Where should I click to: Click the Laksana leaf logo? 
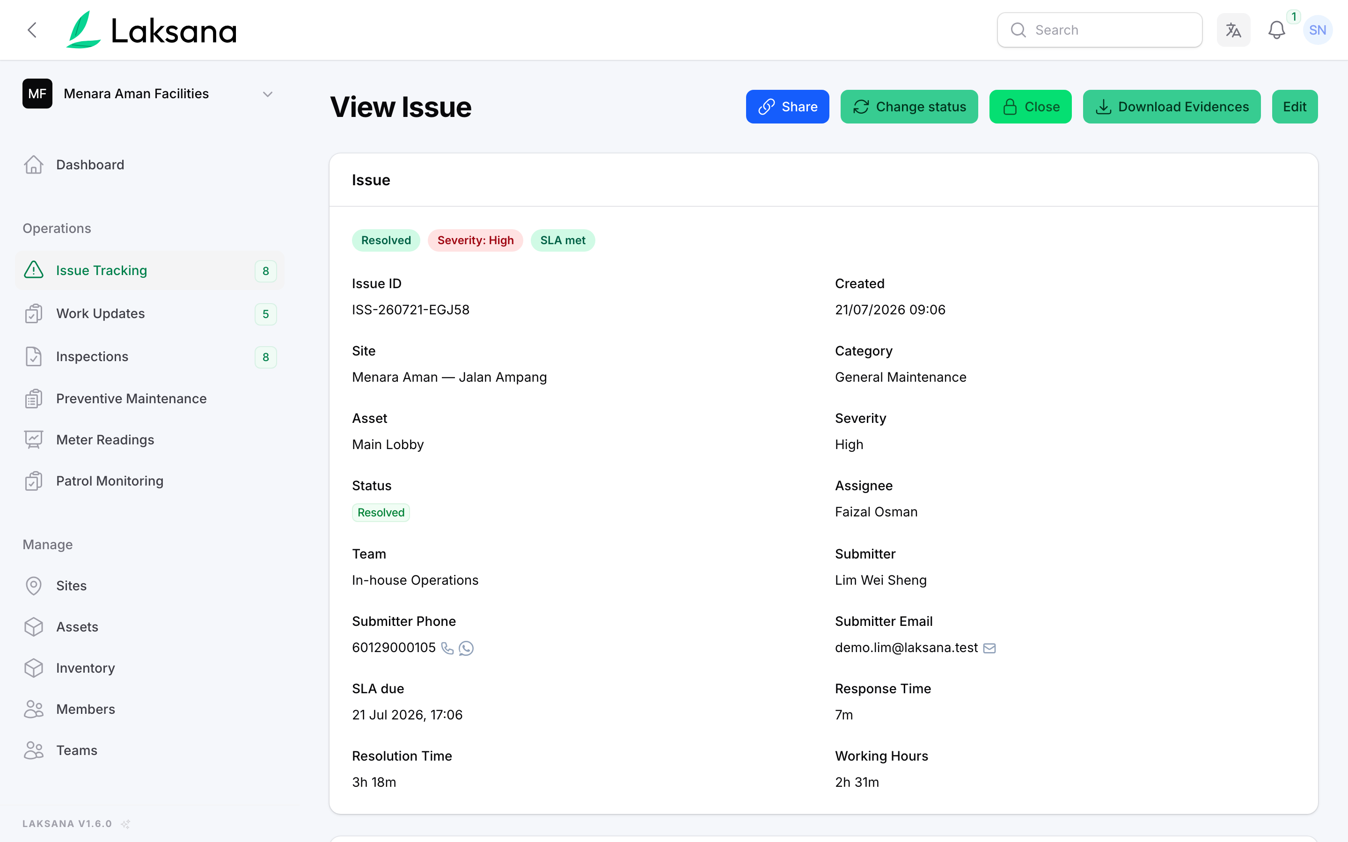pos(83,29)
